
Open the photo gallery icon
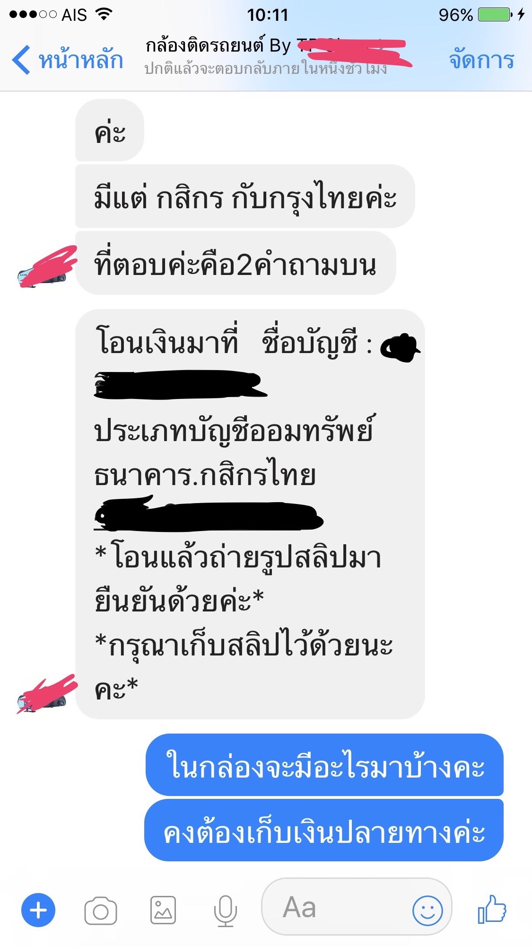(163, 910)
